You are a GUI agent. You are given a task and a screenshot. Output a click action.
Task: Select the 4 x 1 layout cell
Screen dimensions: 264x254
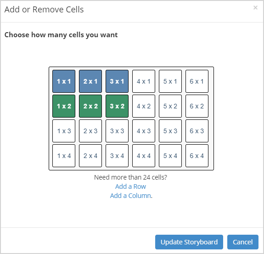pos(144,81)
